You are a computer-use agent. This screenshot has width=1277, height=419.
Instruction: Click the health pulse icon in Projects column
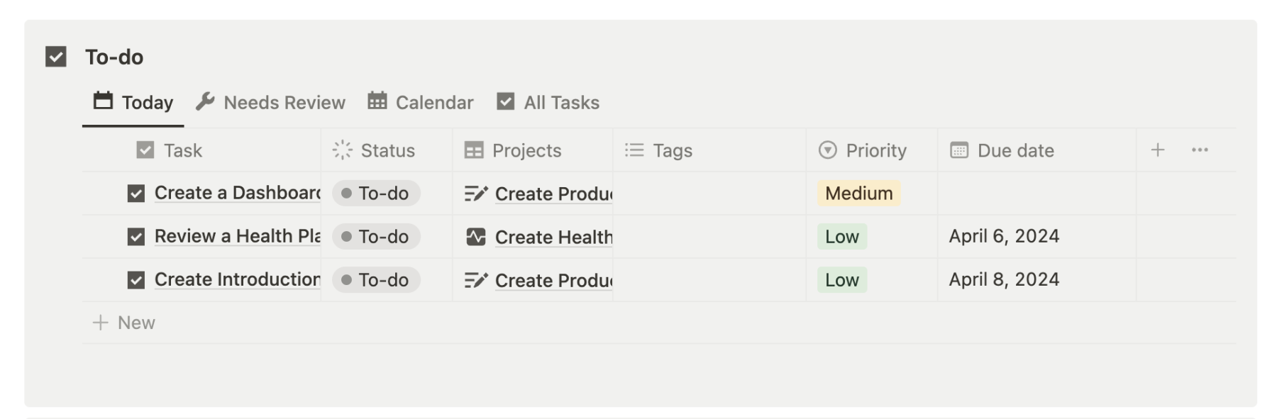pos(475,237)
